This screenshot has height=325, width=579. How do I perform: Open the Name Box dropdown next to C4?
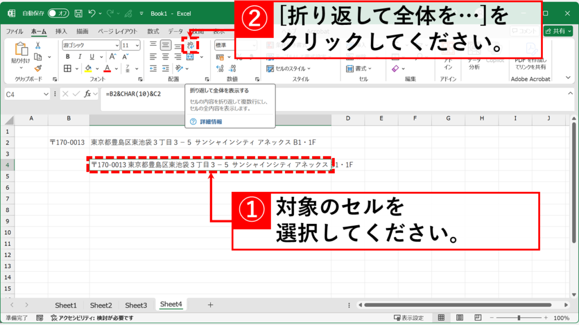(x=46, y=94)
